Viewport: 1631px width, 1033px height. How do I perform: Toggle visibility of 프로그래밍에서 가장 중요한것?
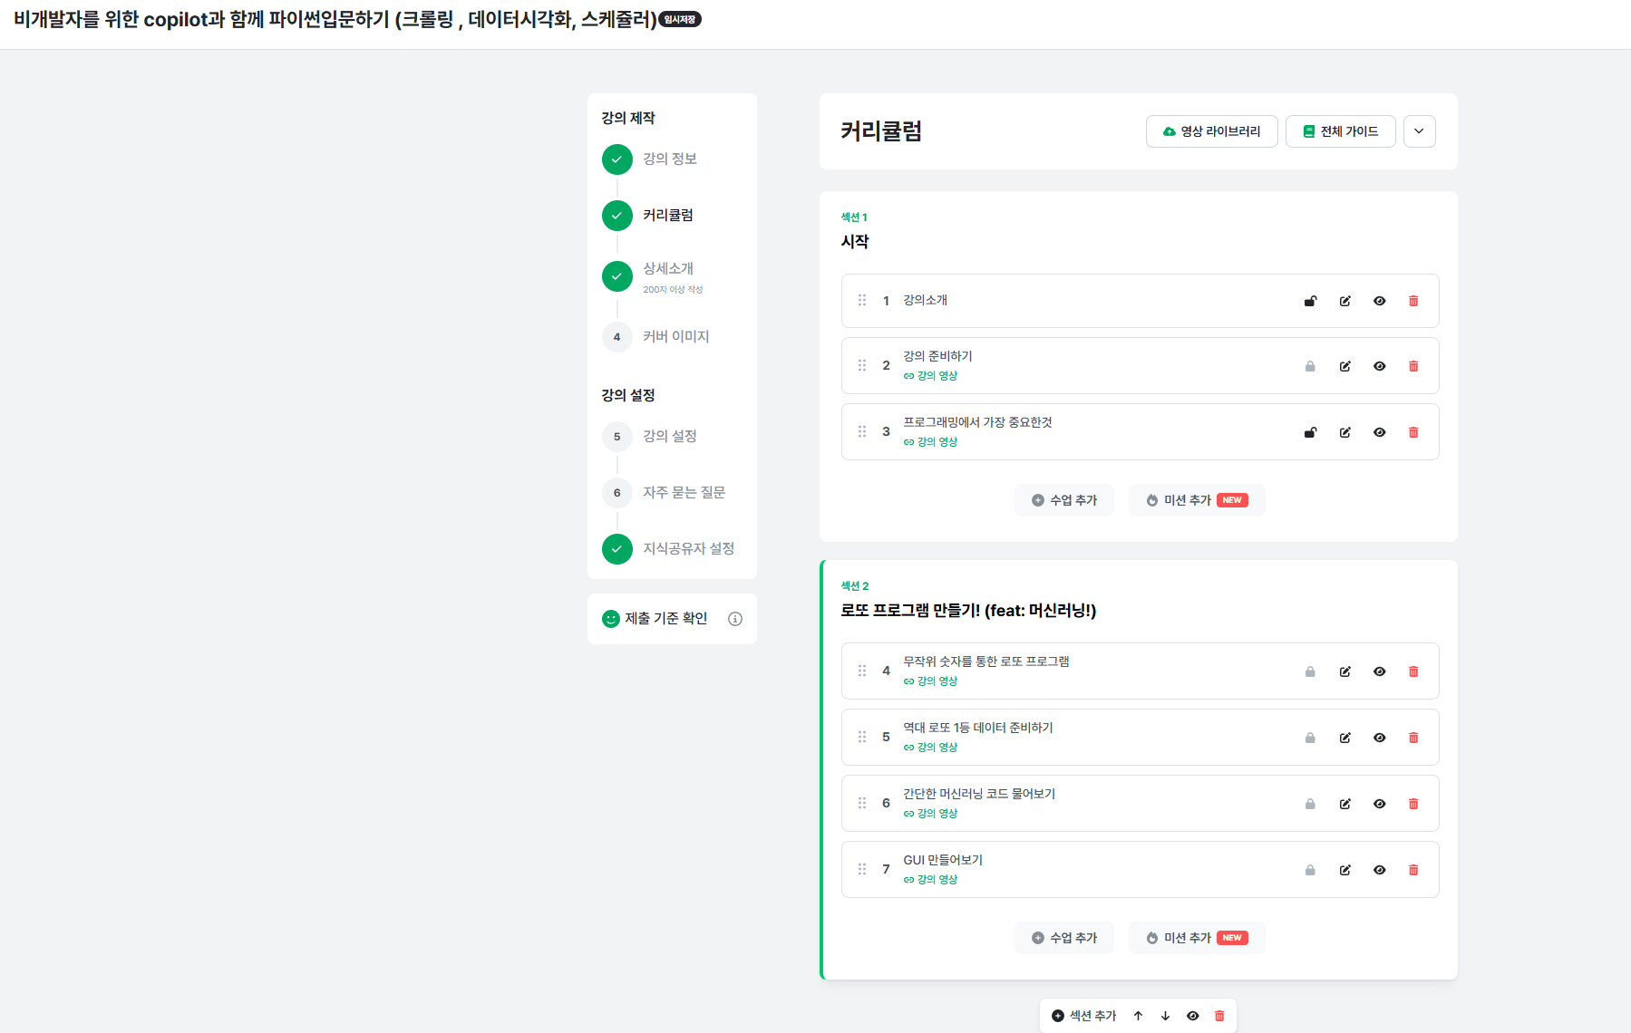tap(1379, 432)
